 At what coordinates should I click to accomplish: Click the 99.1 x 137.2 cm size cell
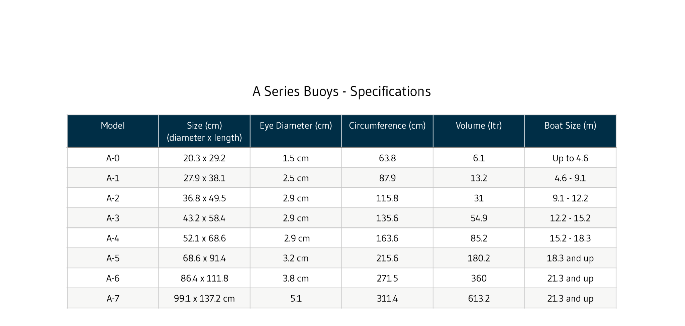[204, 299]
